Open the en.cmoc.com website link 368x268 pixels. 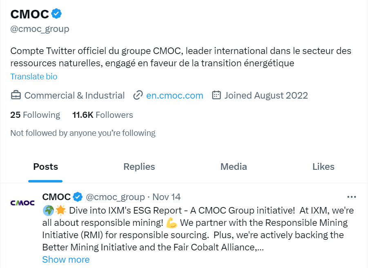pyautogui.click(x=174, y=96)
